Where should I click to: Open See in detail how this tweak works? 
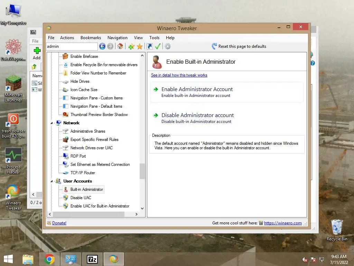(x=179, y=75)
